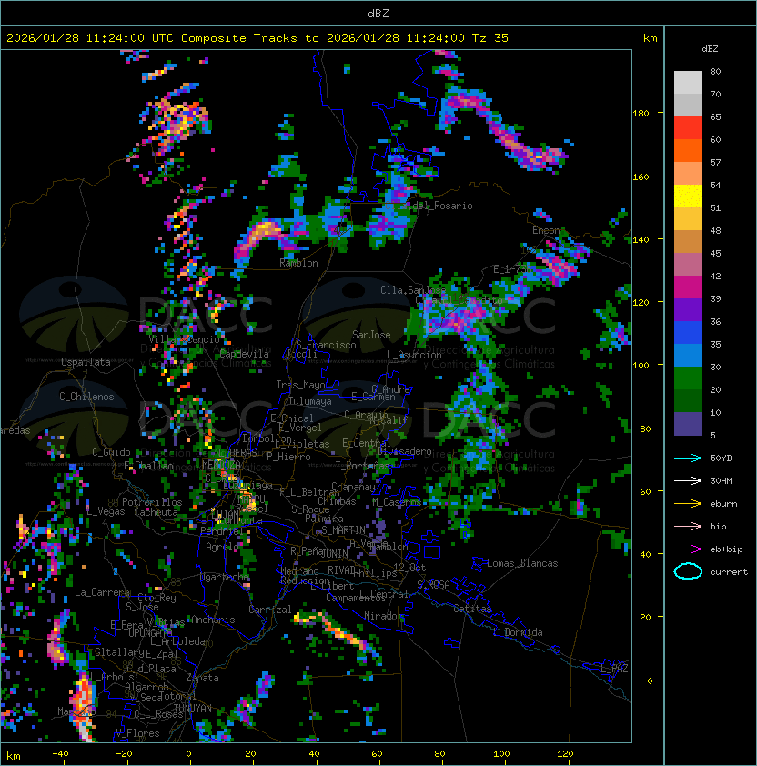Image resolution: width=757 pixels, height=766 pixels.
Task: Select the bright yellow legend swatch
Action: [x=688, y=197]
